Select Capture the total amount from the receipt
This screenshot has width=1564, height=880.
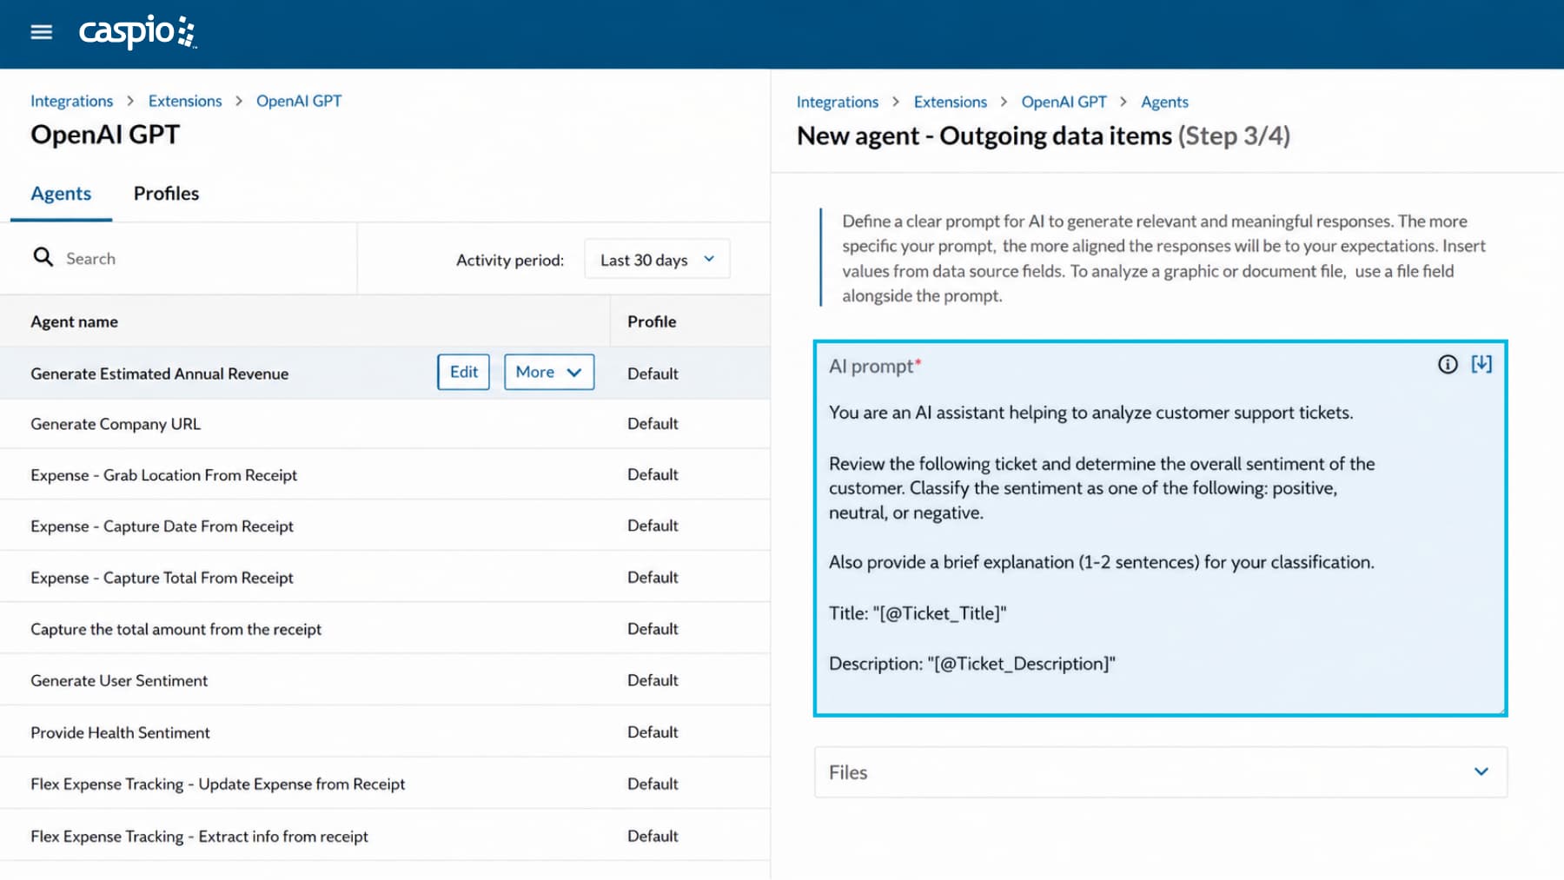point(385,628)
